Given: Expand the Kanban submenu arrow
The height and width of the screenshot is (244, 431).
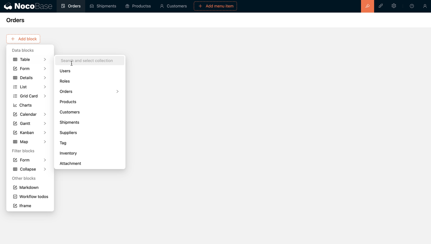Looking at the screenshot, I should (x=45, y=132).
